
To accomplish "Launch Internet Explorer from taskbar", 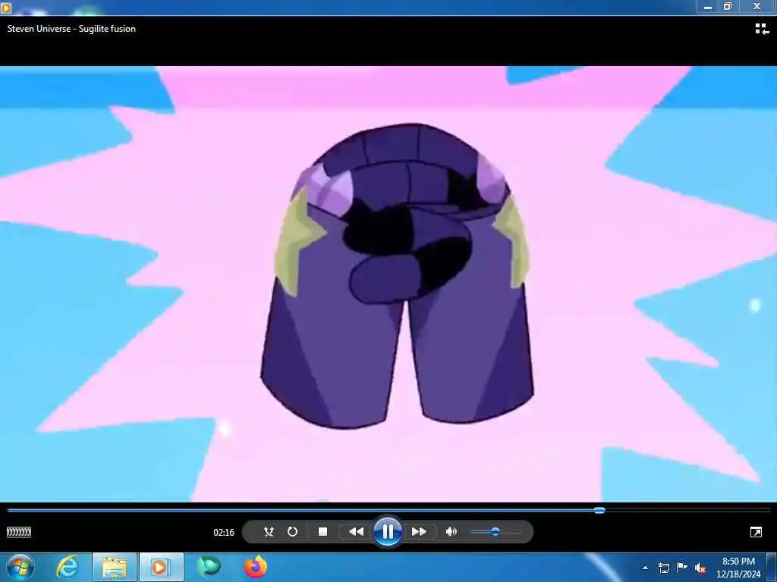I will point(68,567).
